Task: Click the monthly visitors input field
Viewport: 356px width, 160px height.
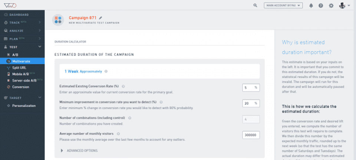Action: click(x=251, y=135)
